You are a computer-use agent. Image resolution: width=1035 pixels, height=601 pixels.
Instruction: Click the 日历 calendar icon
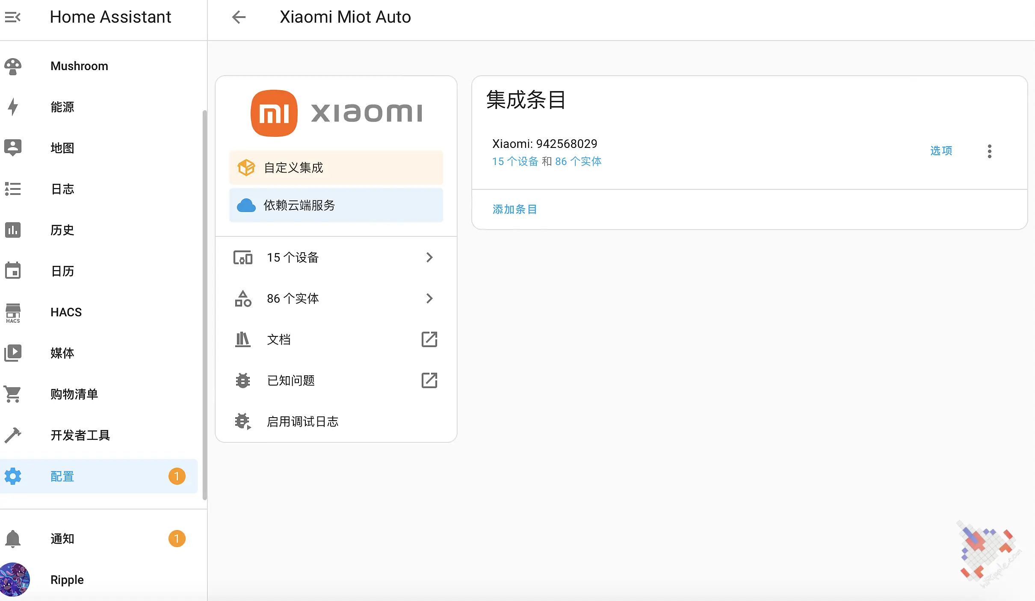point(13,271)
